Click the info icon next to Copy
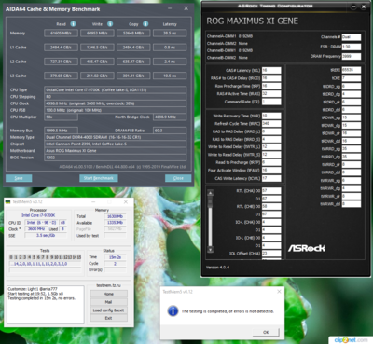The width and height of the screenshot is (373, 344). click(145, 24)
